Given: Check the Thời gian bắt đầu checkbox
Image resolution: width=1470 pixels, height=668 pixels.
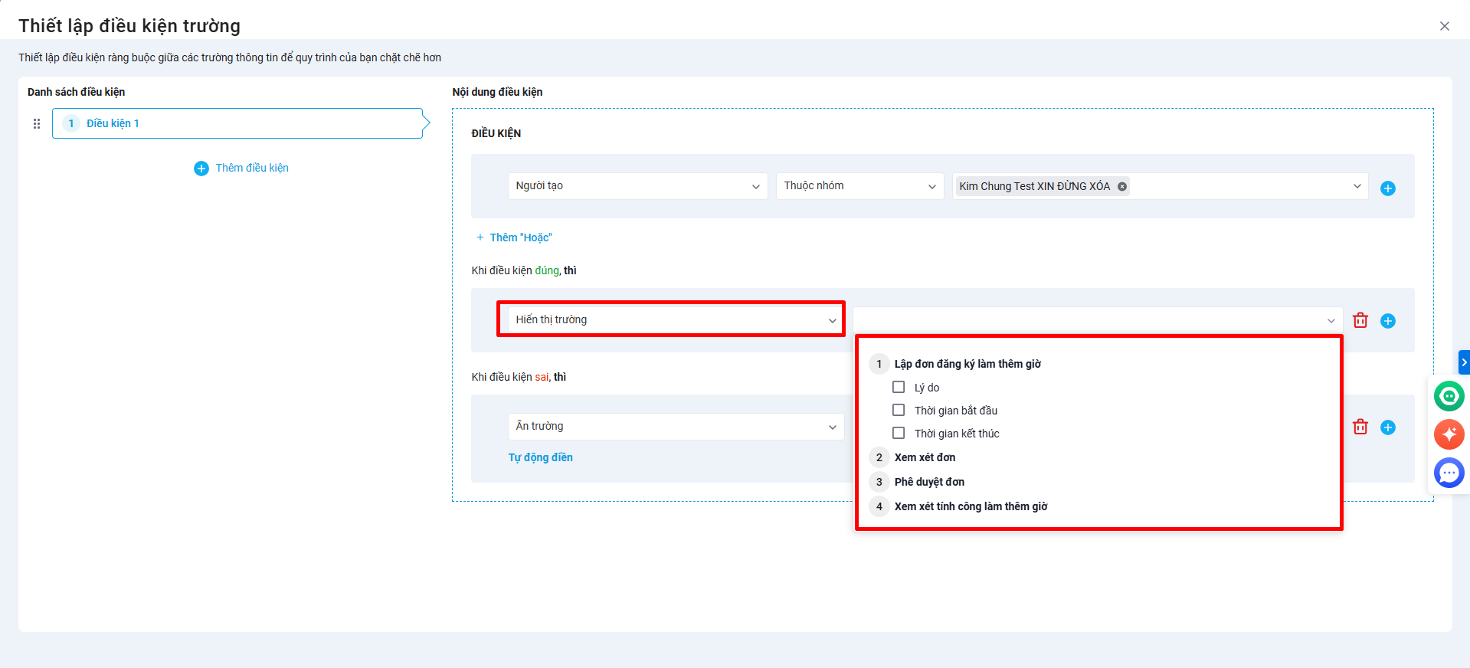Looking at the screenshot, I should [x=899, y=411].
